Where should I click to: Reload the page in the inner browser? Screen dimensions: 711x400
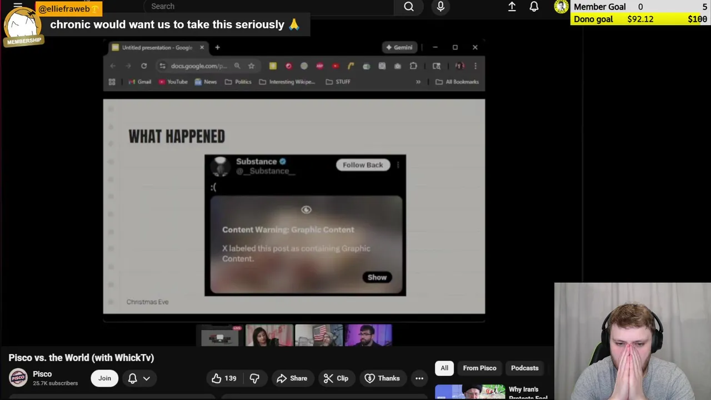coord(144,66)
